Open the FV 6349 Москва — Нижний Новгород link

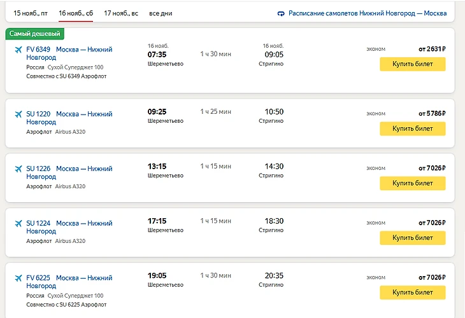(x=69, y=53)
